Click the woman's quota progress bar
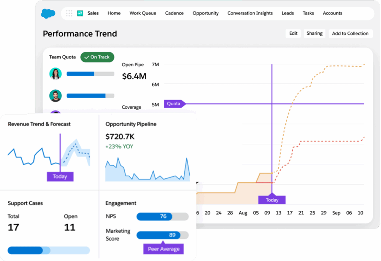Image resolution: width=381 pixels, height=261 pixels. pos(90,74)
